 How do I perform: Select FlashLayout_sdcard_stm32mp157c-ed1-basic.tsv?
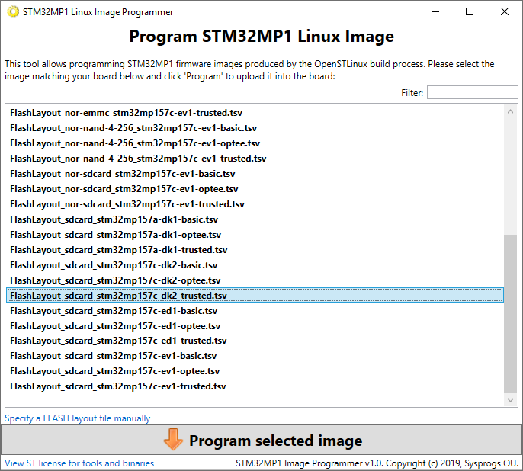[x=255, y=311]
